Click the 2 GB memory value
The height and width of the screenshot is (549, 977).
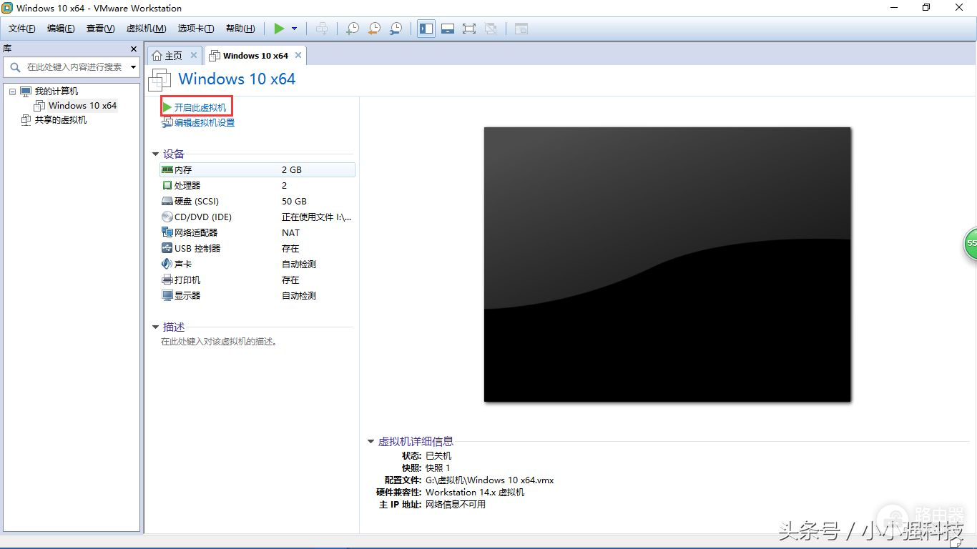coord(292,169)
